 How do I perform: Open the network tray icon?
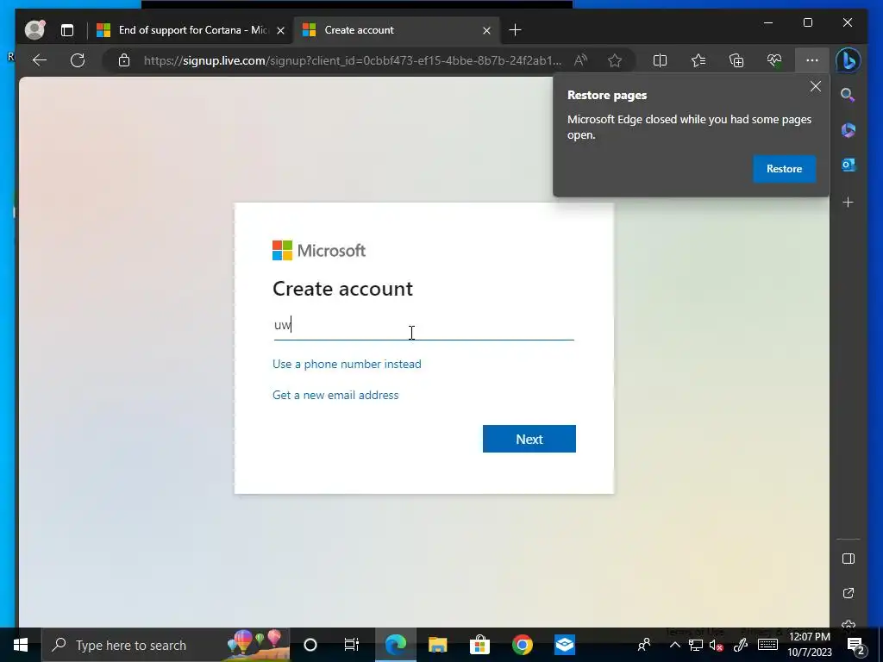pos(696,645)
